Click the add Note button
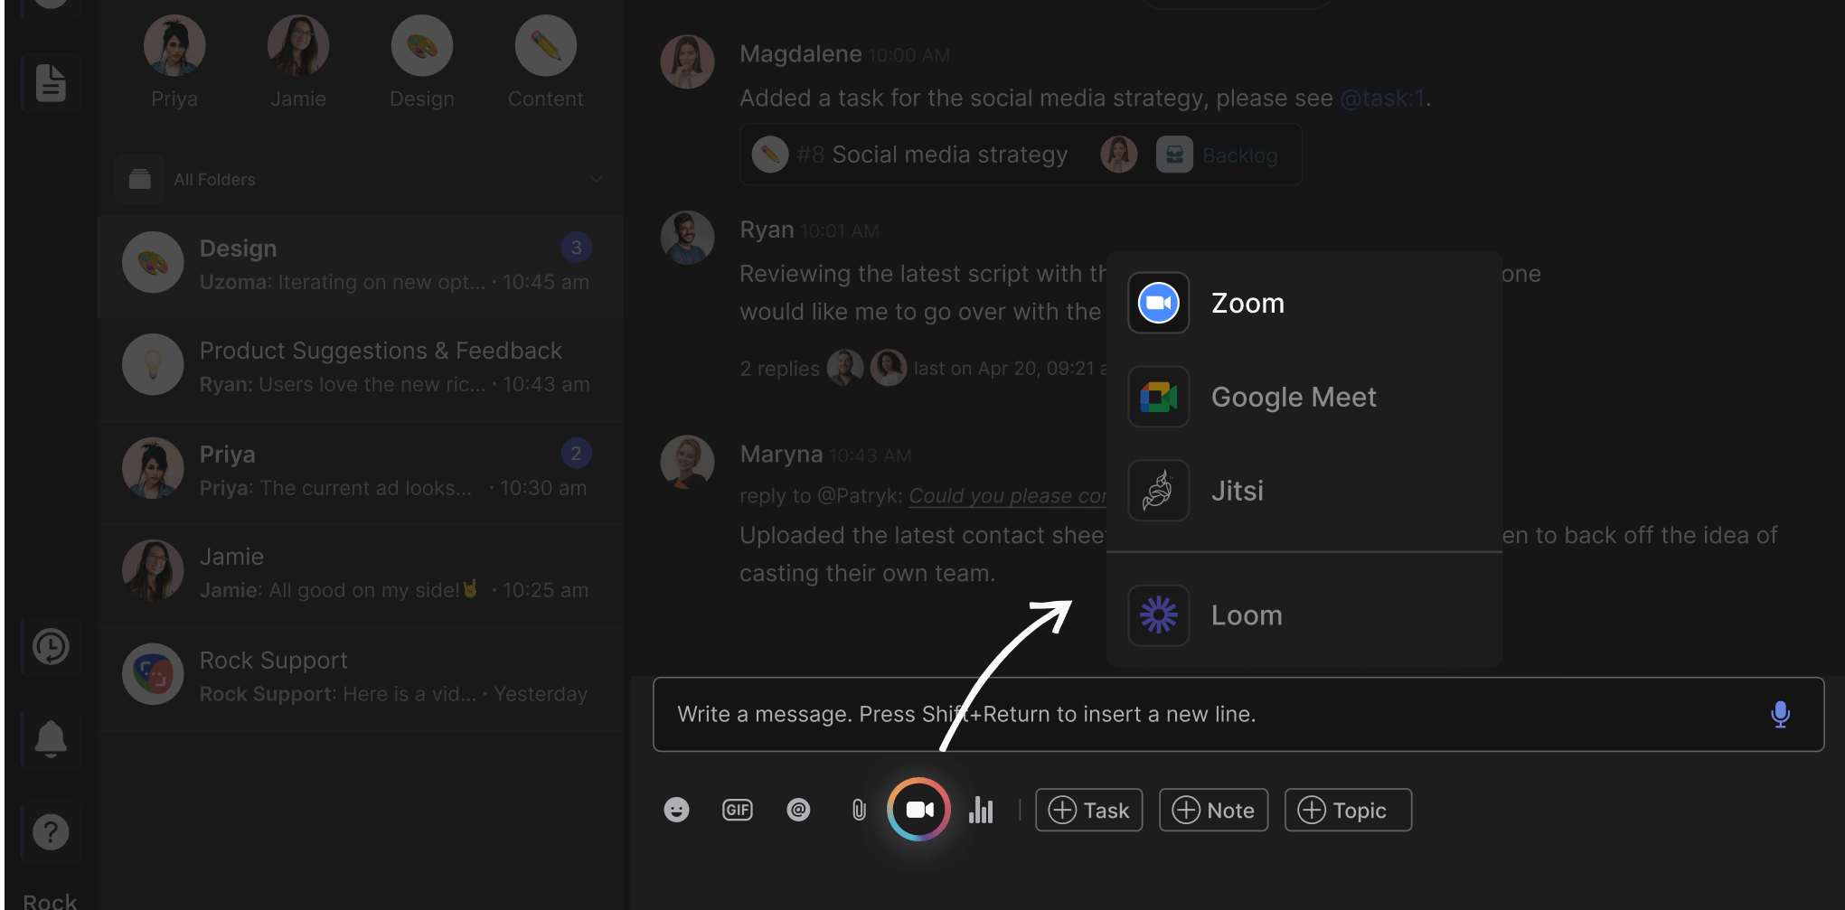1845x910 pixels. pos(1213,810)
